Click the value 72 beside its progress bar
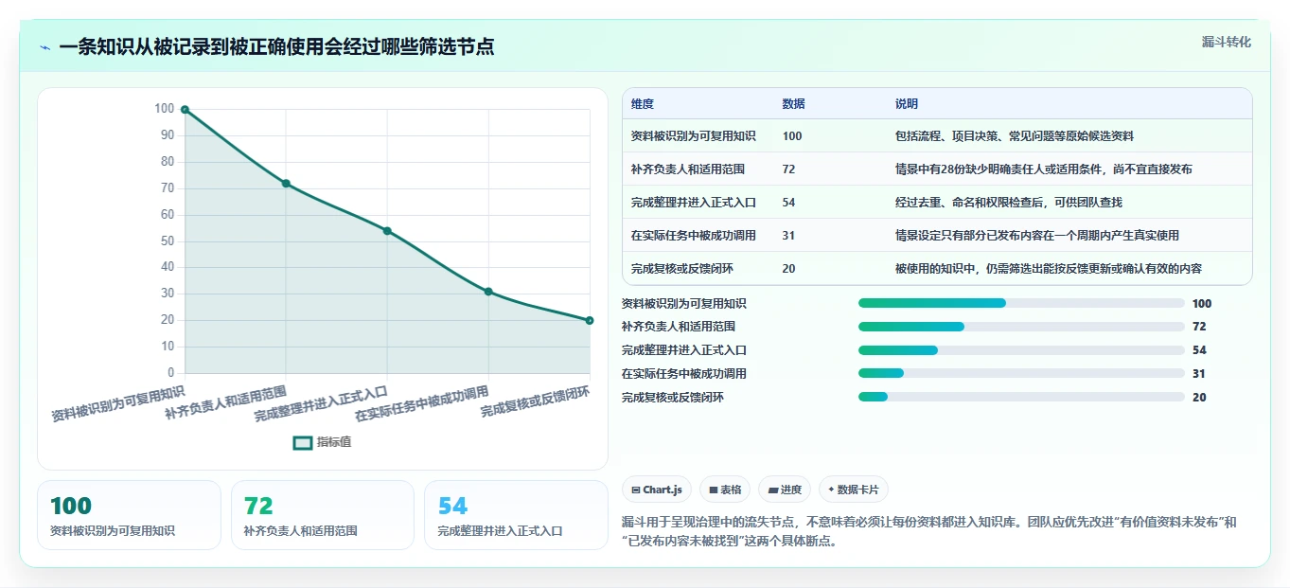 click(x=1199, y=327)
